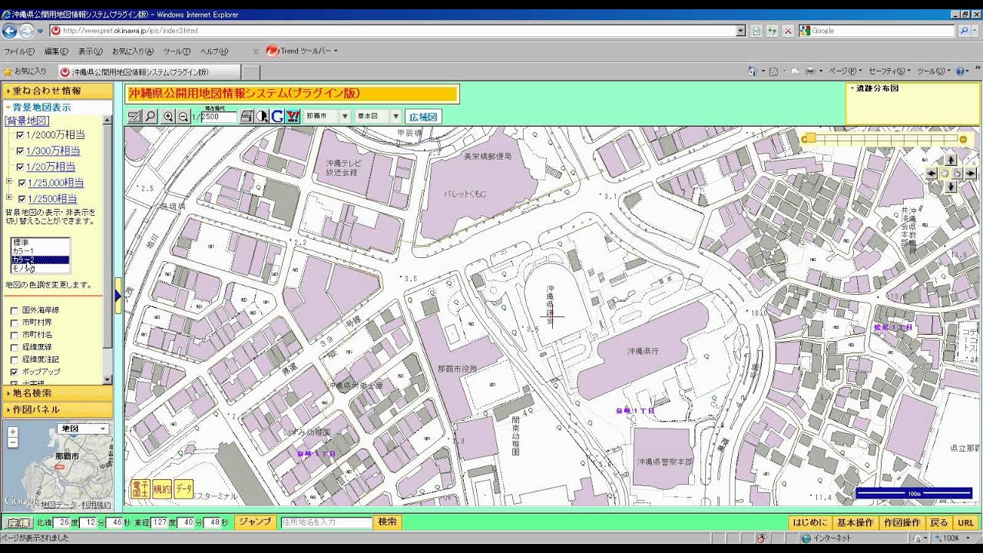Viewport: 983px width, 553px height.
Task: Click the IE home icon
Action: tap(753, 71)
